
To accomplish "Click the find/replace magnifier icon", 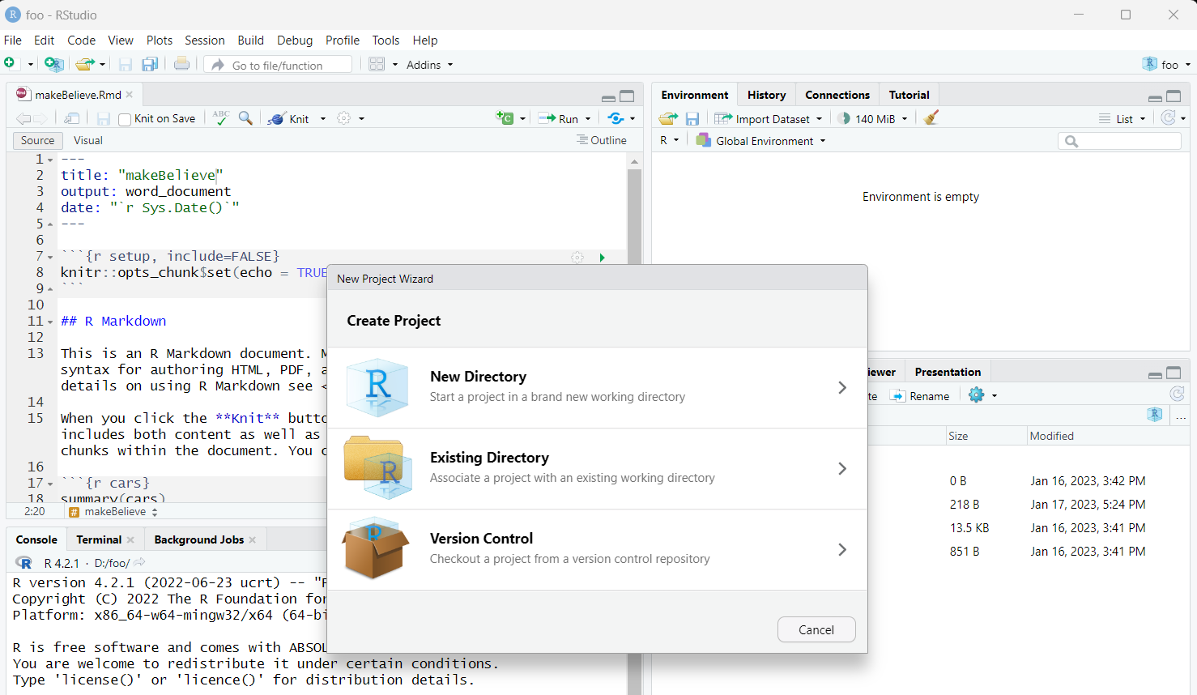I will (x=245, y=118).
